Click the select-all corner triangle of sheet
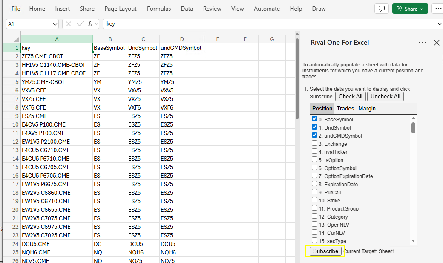Viewport: 443px width, 263px height. pyautogui.click(x=17, y=39)
